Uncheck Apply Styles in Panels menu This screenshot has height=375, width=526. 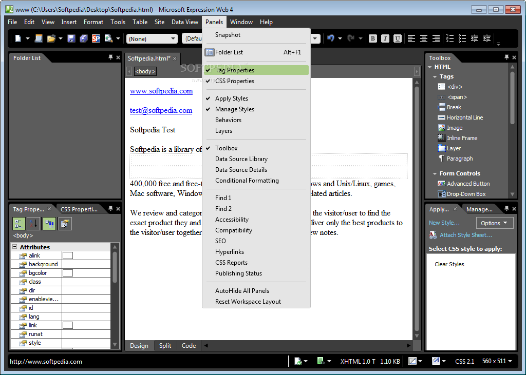click(256, 98)
